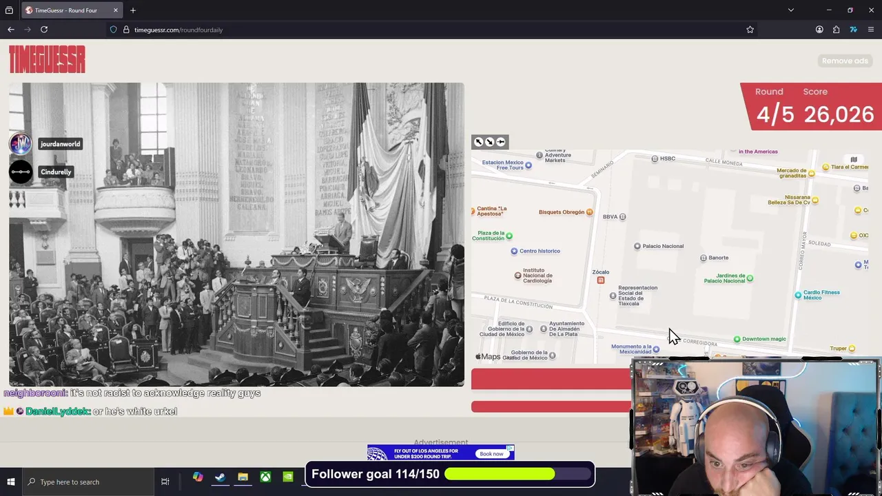Screen dimensions: 882x496
Task: Click the red year slider bar
Action: pos(551,378)
